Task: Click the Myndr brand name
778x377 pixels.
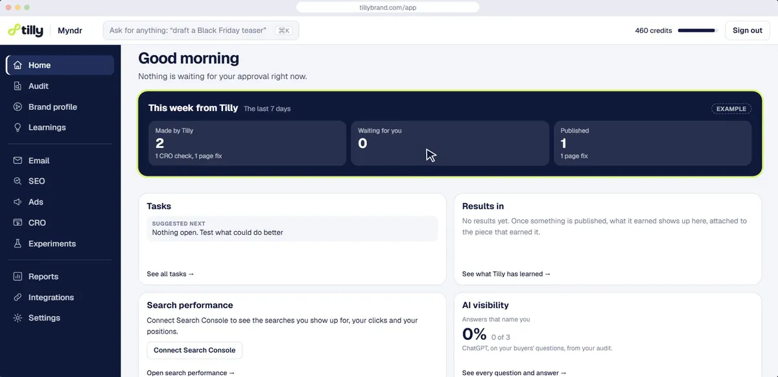Action: tap(69, 30)
